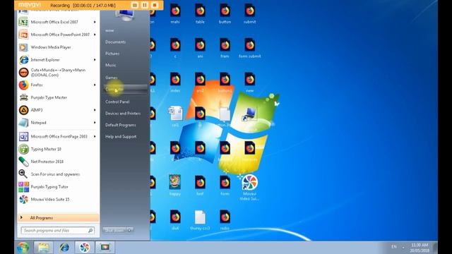Select the 'submit' desktop file icon

pos(249,14)
